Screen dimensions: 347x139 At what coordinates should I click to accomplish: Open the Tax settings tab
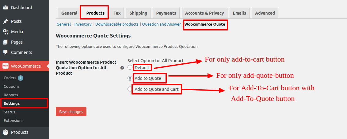[117, 13]
